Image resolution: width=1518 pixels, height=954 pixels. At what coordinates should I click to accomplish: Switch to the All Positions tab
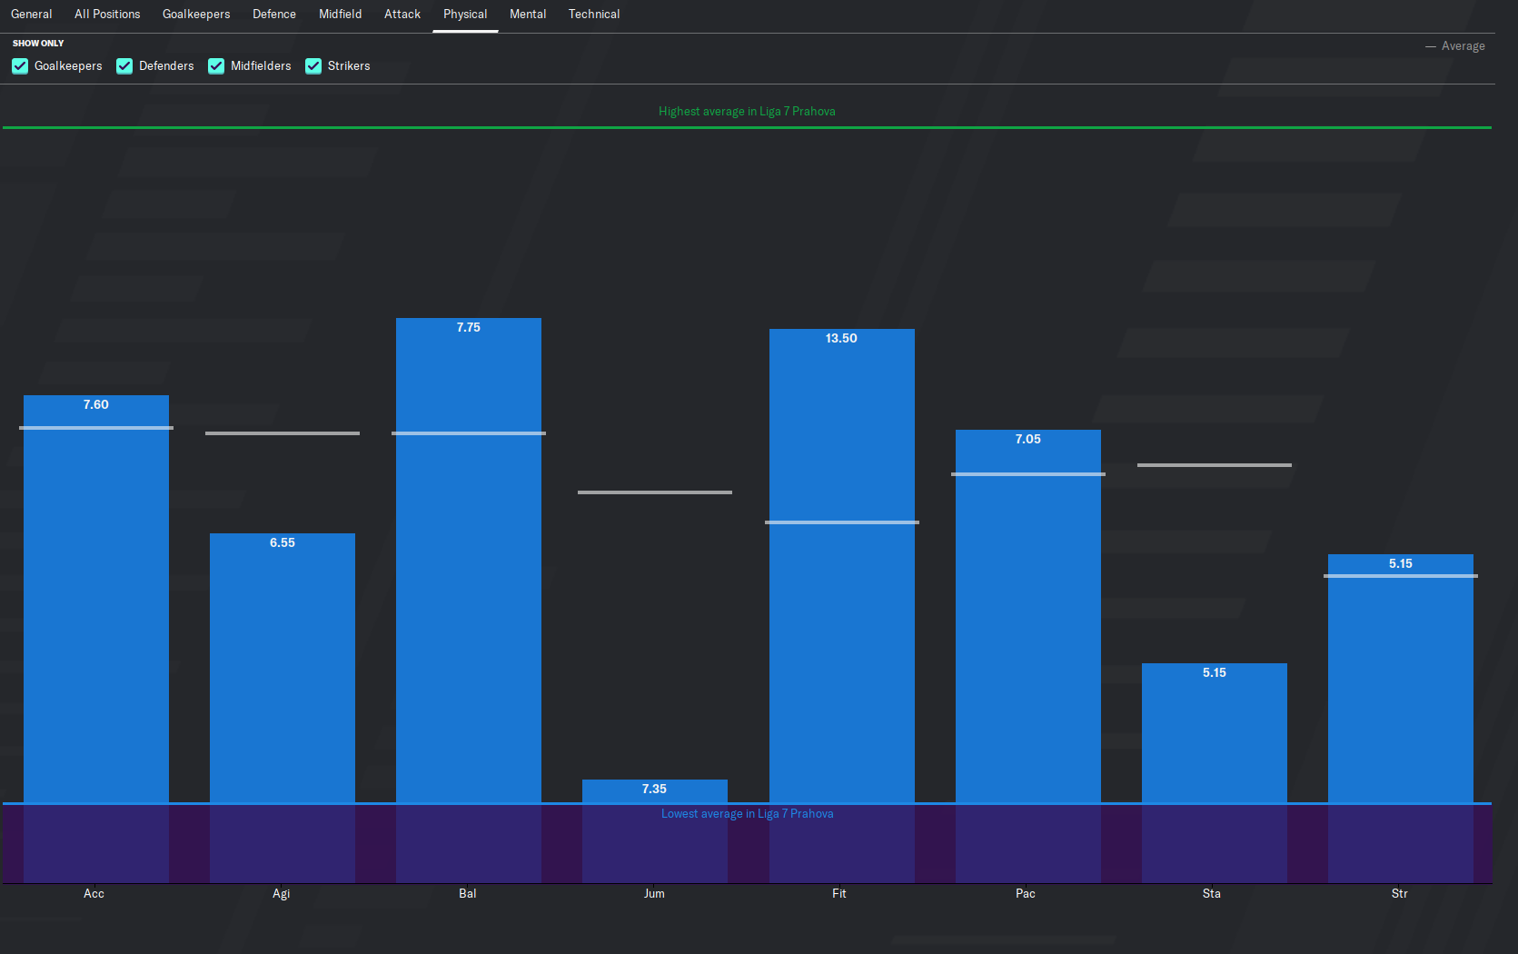pyautogui.click(x=107, y=15)
